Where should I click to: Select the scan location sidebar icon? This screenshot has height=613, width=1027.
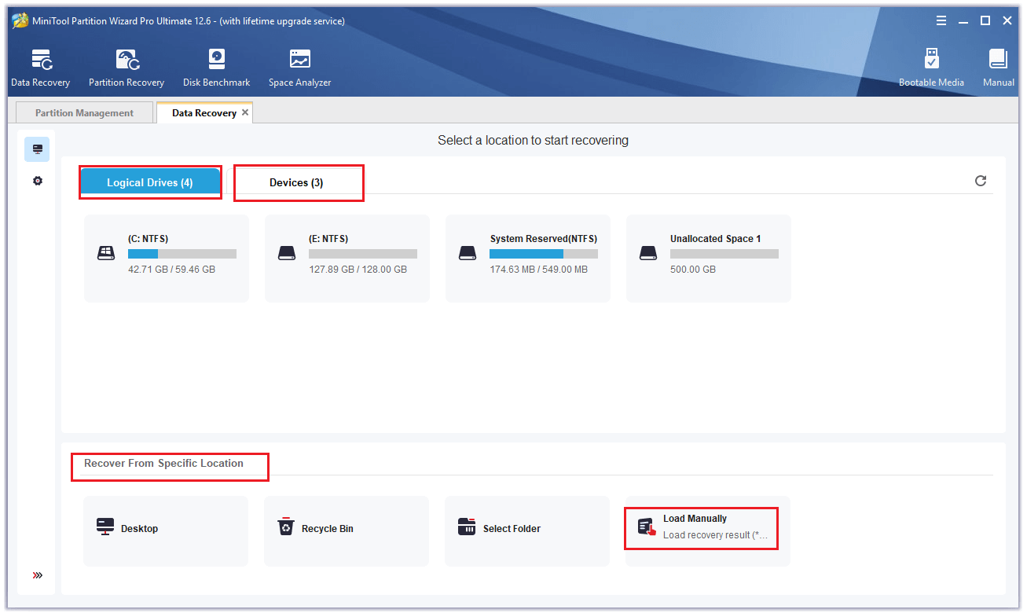pos(37,149)
